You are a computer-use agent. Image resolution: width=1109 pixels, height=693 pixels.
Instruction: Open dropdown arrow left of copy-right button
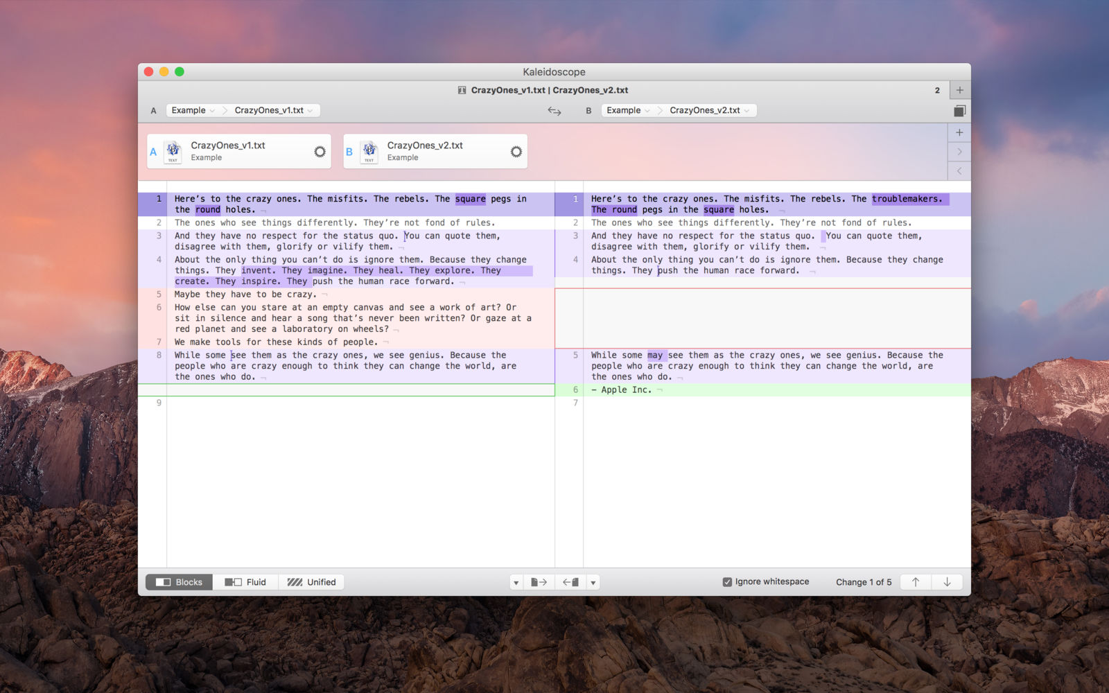tap(516, 582)
